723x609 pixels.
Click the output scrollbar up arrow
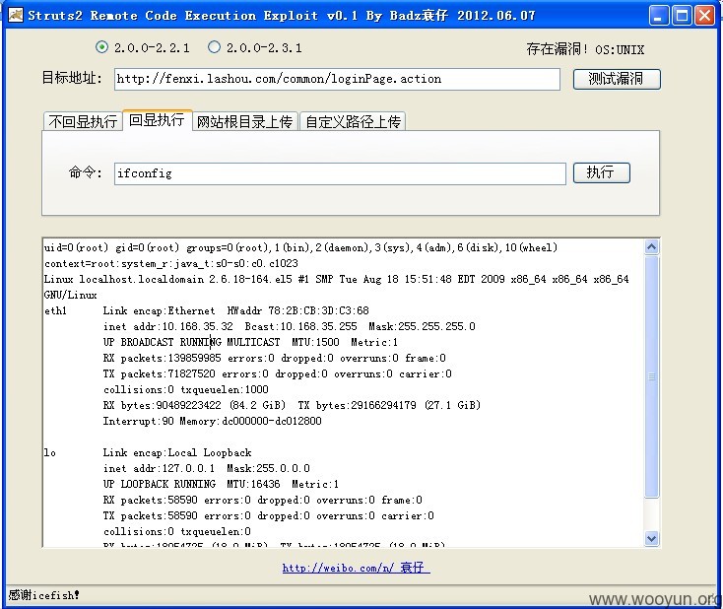tap(651, 246)
